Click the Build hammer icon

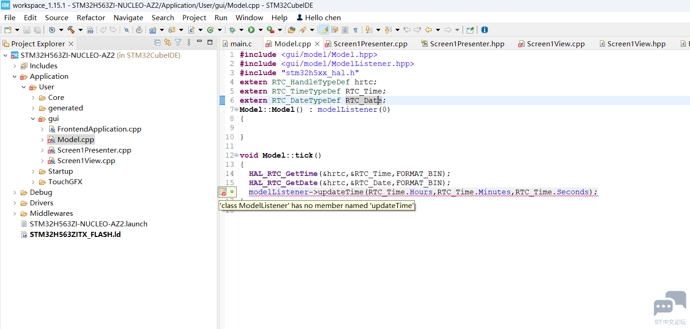coord(71,30)
